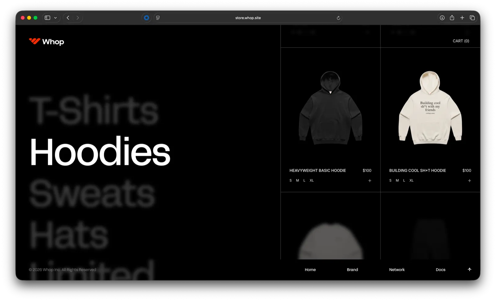The height and width of the screenshot is (301, 496).
Task: Open the cream Building Cool Sh*t Hoodie image
Action: (430, 108)
